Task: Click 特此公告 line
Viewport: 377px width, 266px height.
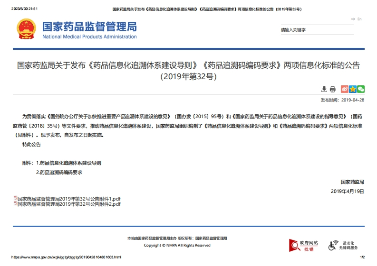Action: tap(31, 145)
